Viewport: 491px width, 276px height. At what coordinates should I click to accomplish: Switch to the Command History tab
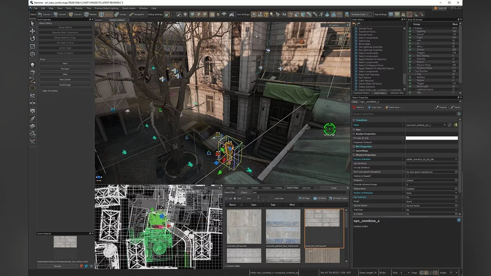pyautogui.click(x=361, y=93)
